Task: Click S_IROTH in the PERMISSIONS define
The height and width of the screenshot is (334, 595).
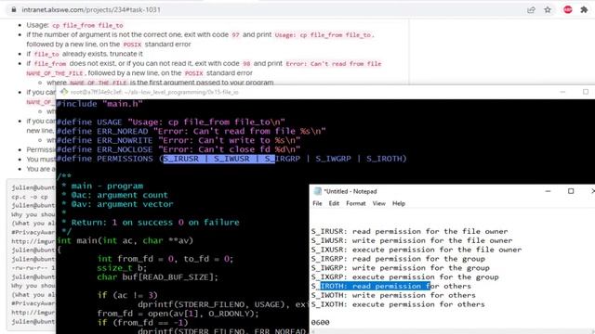Action: pos(384,159)
